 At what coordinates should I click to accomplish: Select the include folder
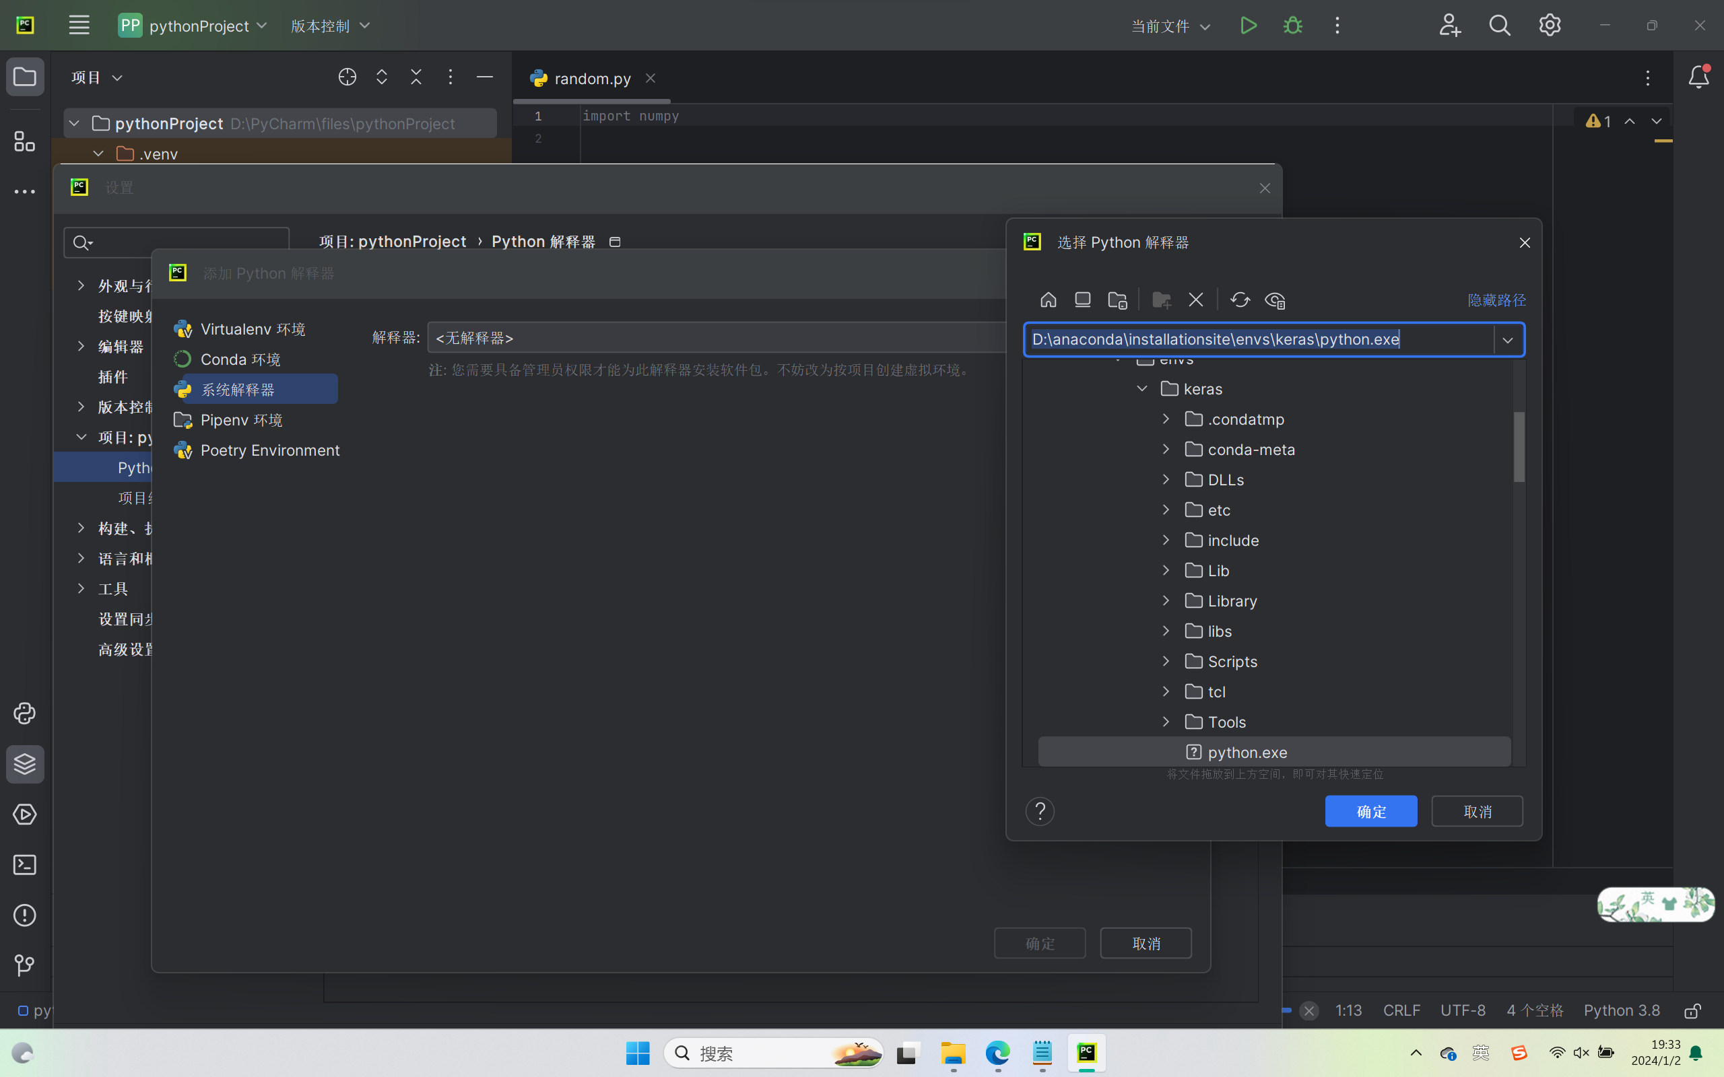click(x=1222, y=540)
